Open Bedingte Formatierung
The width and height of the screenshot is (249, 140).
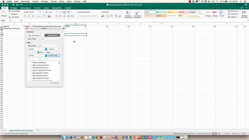tap(128, 14)
